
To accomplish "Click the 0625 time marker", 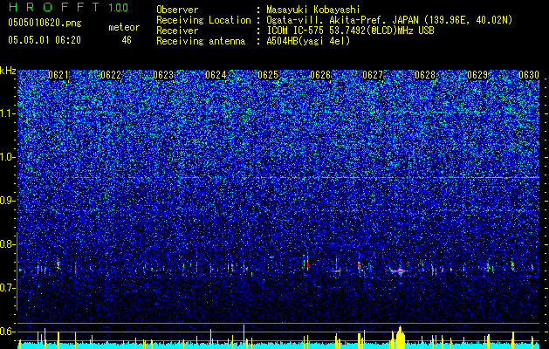I will pos(268,75).
